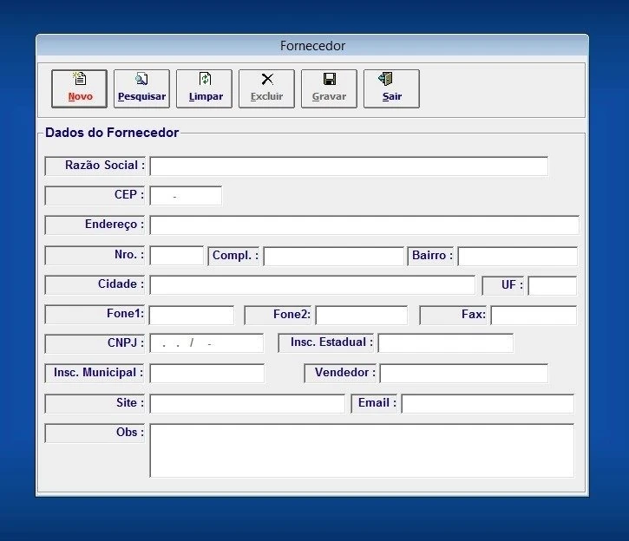Click the UF state field
Image resolution: width=629 pixels, height=541 pixels.
tap(552, 285)
